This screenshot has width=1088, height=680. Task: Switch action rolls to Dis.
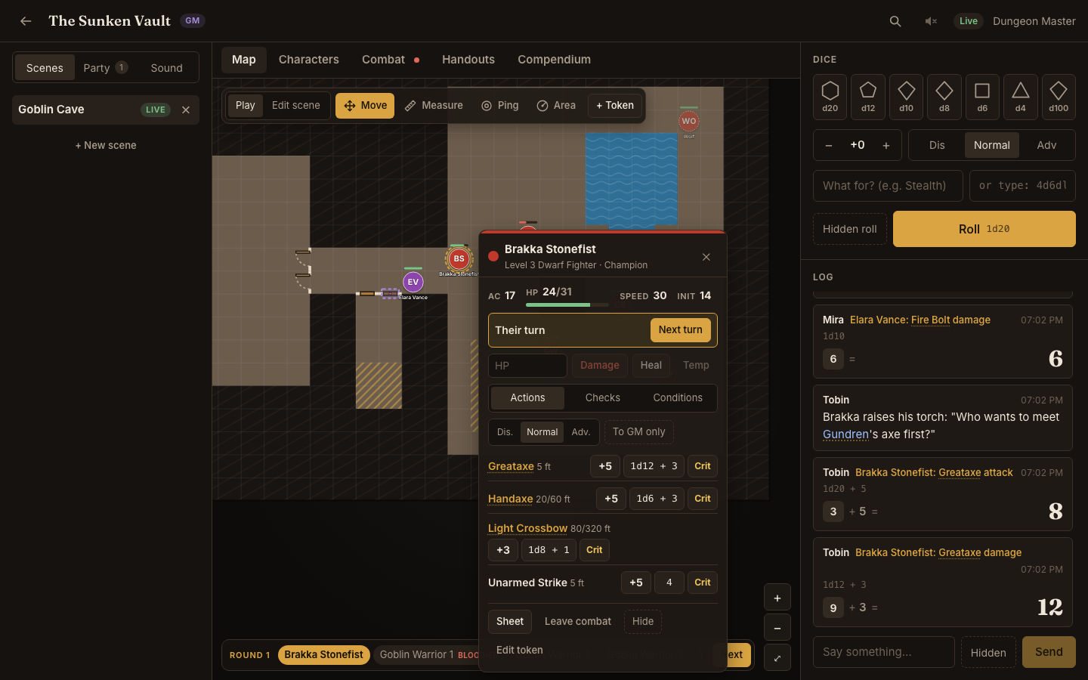click(x=505, y=432)
